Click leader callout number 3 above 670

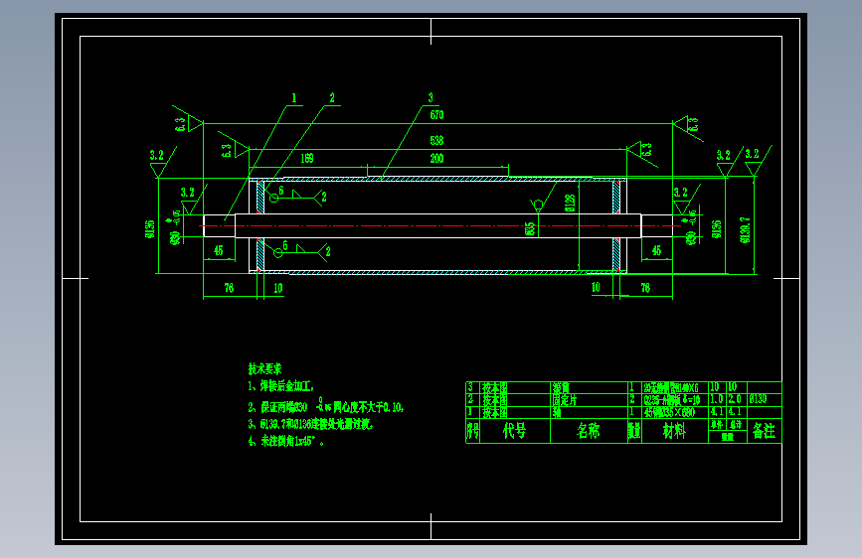pyautogui.click(x=431, y=97)
